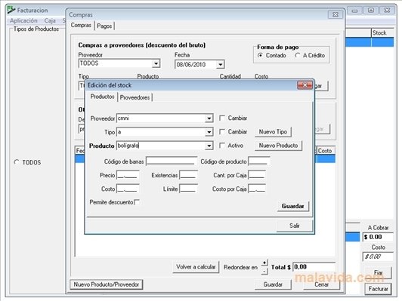Open the Aplicación menu
Viewport: 402px width, 301px height.
(x=23, y=20)
